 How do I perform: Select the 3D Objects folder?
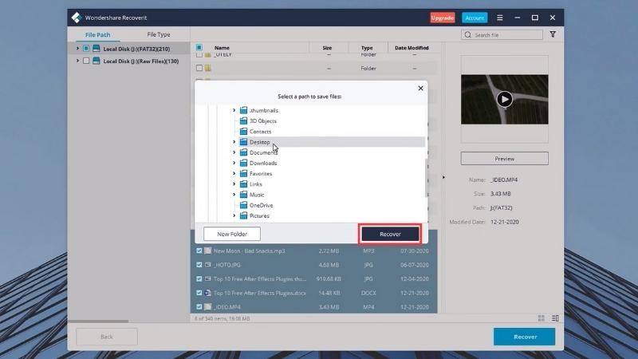(x=262, y=120)
